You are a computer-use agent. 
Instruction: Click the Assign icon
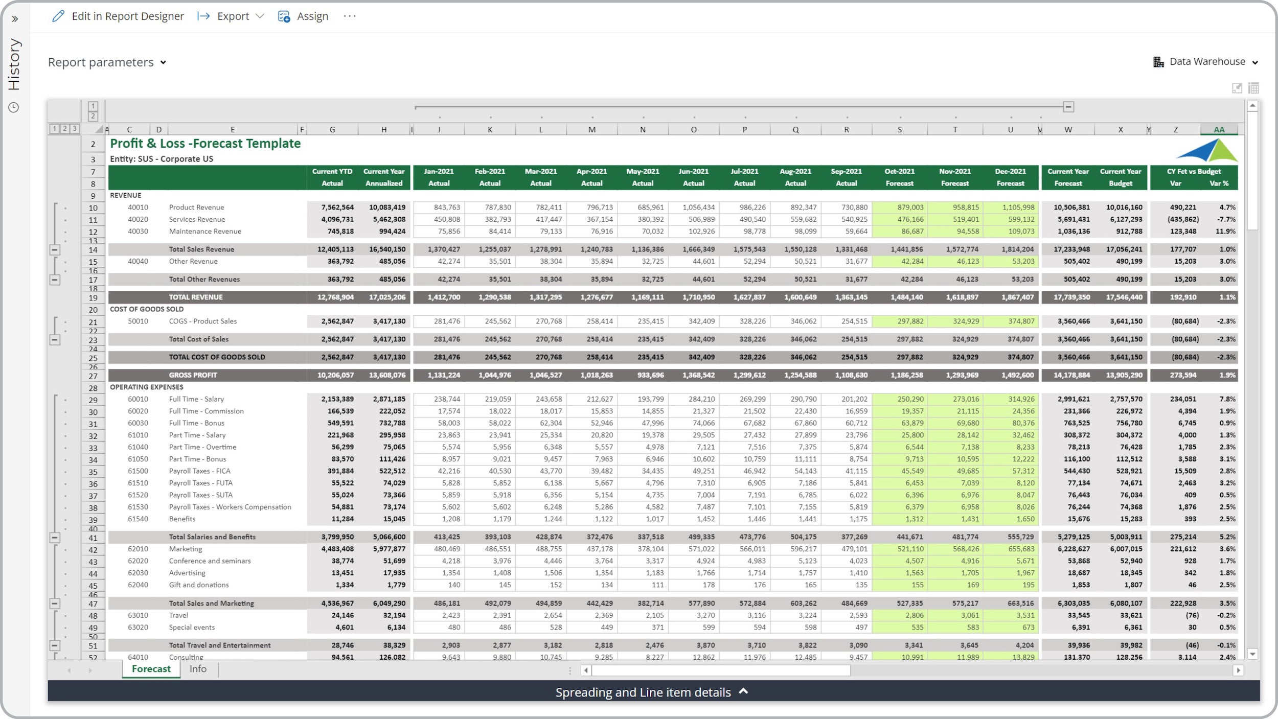(284, 16)
